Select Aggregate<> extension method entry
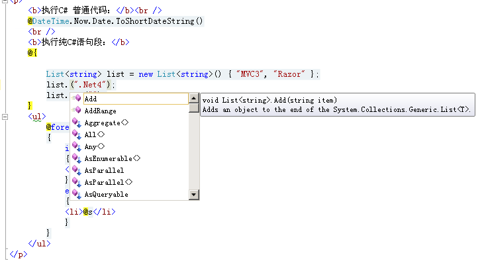 (107, 123)
